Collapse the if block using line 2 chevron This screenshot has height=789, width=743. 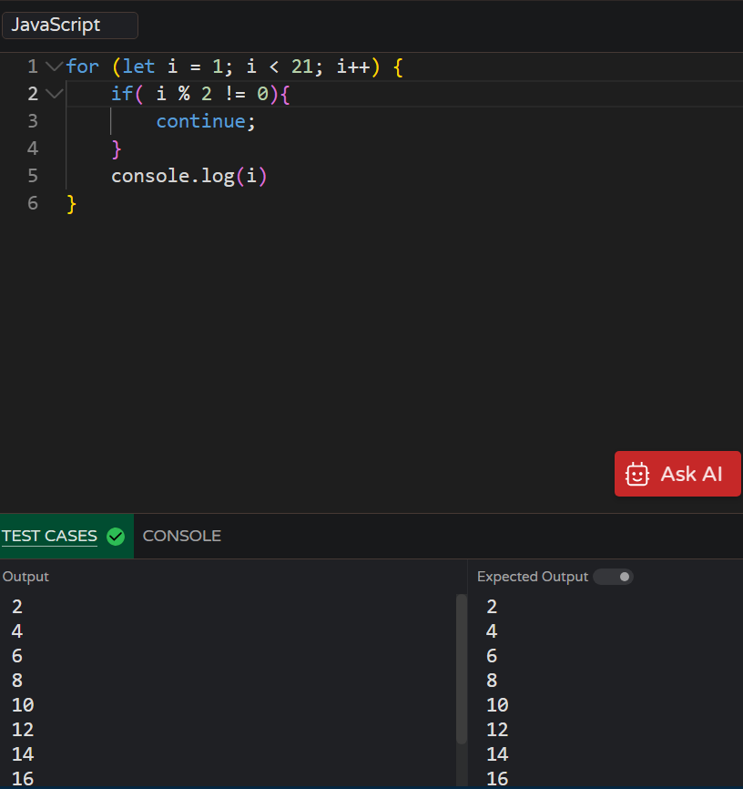click(53, 93)
